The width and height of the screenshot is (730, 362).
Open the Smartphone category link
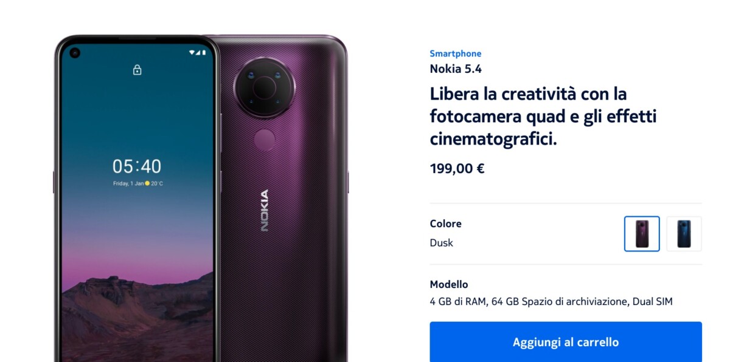point(456,53)
